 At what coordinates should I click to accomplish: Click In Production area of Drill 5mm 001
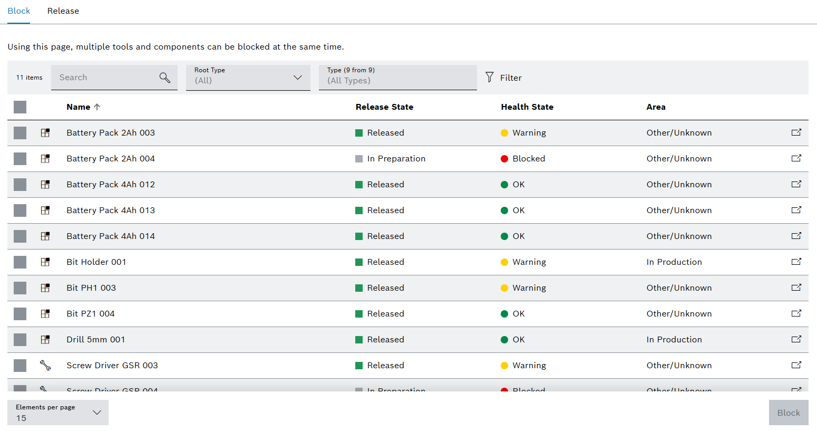tap(674, 339)
